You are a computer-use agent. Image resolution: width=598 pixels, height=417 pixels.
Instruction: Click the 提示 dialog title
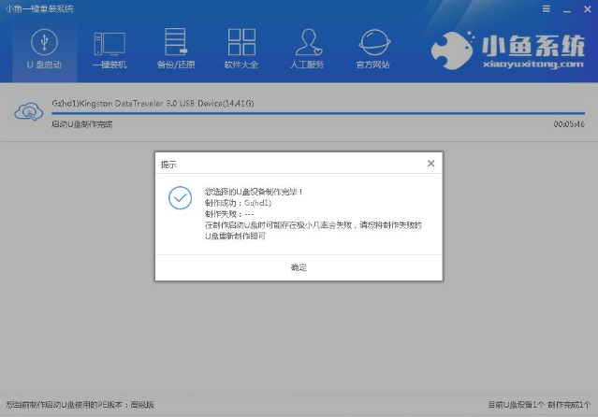click(x=168, y=164)
